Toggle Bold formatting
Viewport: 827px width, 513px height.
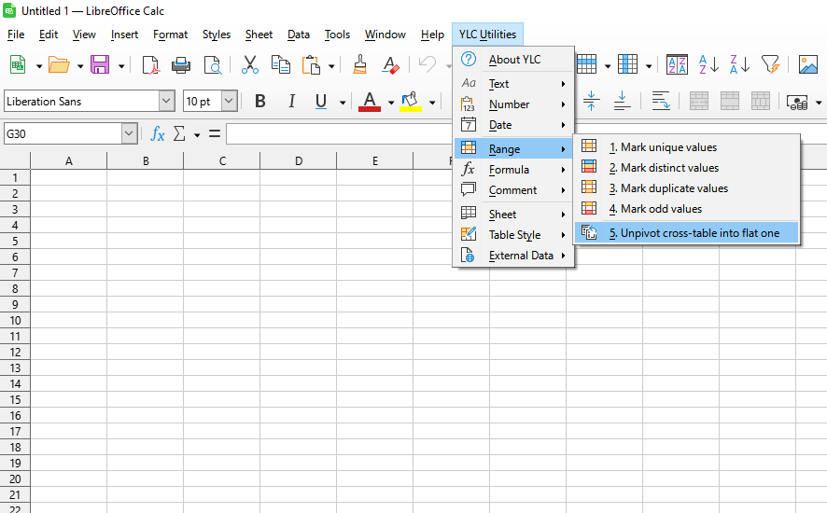pos(260,102)
